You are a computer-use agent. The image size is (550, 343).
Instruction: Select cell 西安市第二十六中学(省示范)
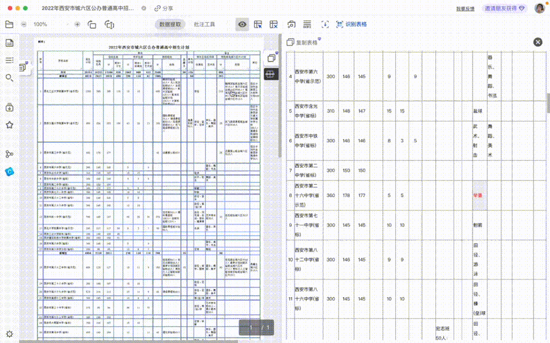pyautogui.click(x=308, y=195)
